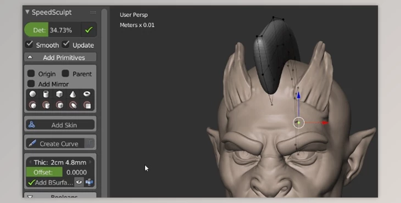Screen dimensions: 401x203
Task: Add a clipped cube primitive
Action: pyautogui.click(x=59, y=105)
